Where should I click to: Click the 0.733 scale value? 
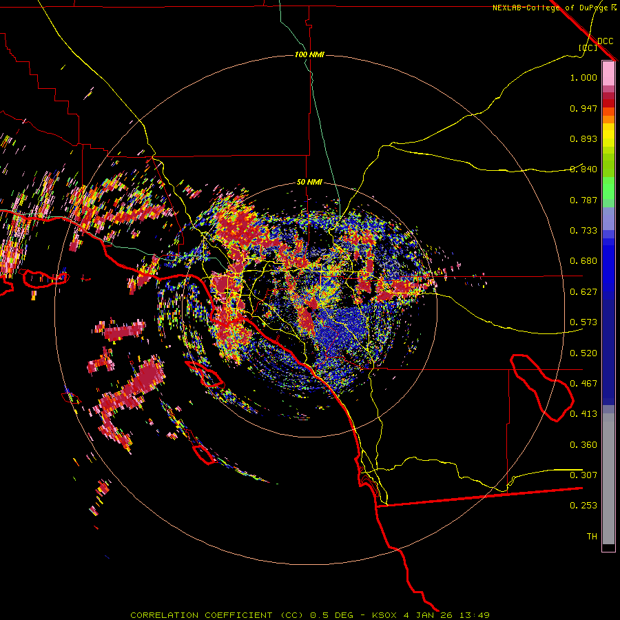583,231
